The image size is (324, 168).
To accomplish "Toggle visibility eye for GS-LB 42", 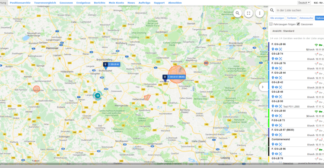I will tap(276, 87).
